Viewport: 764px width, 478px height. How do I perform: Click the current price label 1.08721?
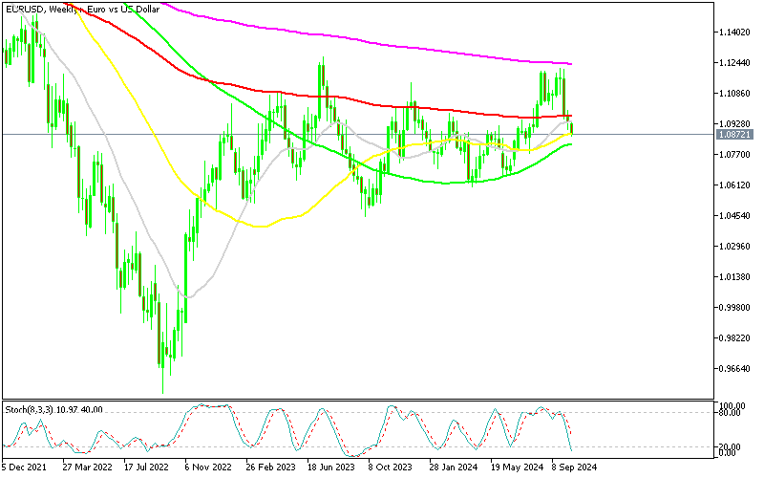(734, 134)
